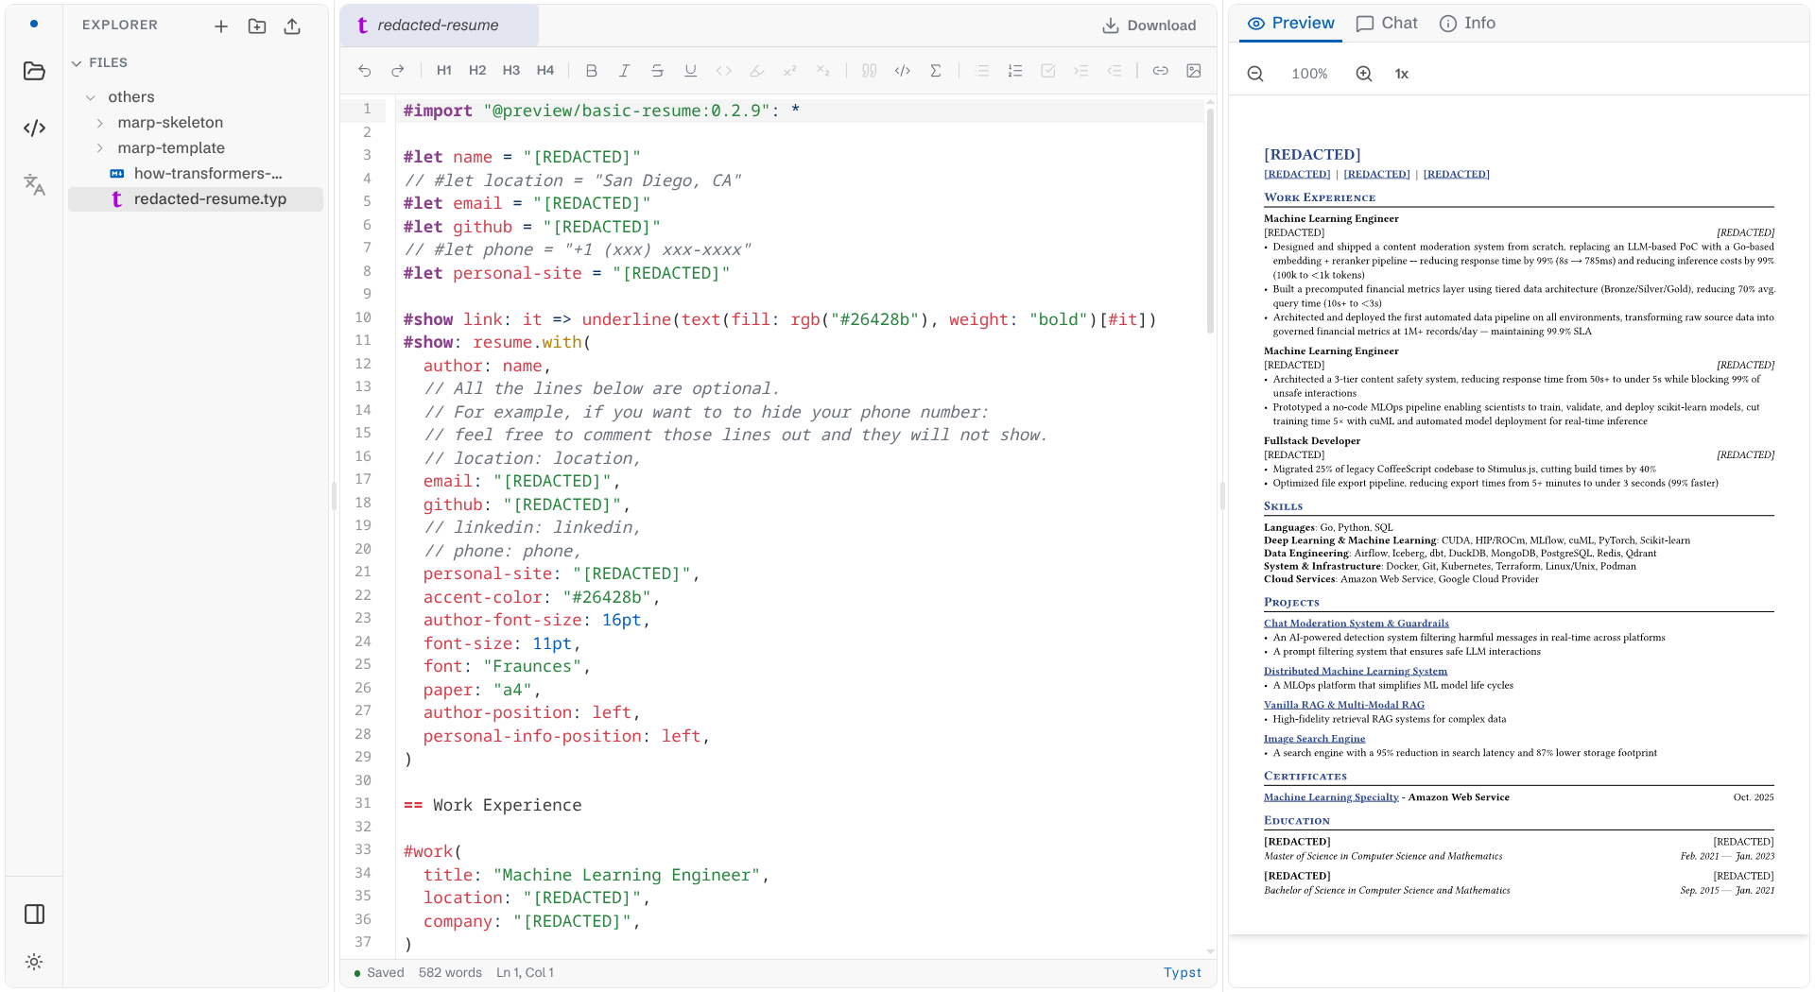Screen dimensions: 1815x992
Task: Download the redacted-resume document
Action: [x=1149, y=26]
